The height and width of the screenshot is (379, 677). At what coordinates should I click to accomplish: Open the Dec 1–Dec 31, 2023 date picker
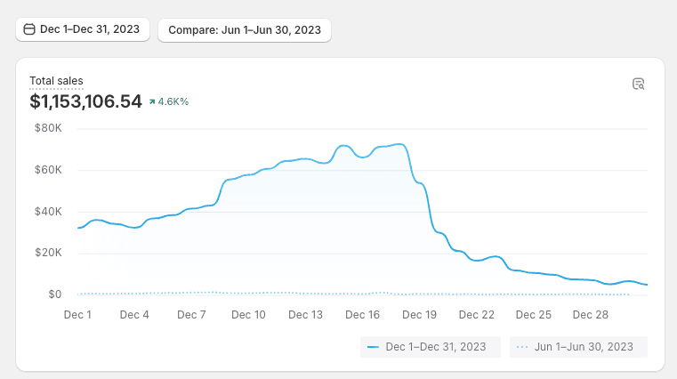click(82, 29)
